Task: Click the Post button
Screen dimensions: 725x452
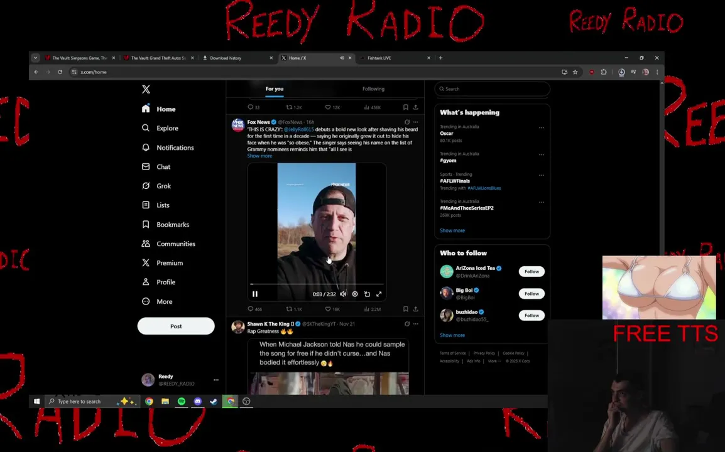Action: pos(176,326)
